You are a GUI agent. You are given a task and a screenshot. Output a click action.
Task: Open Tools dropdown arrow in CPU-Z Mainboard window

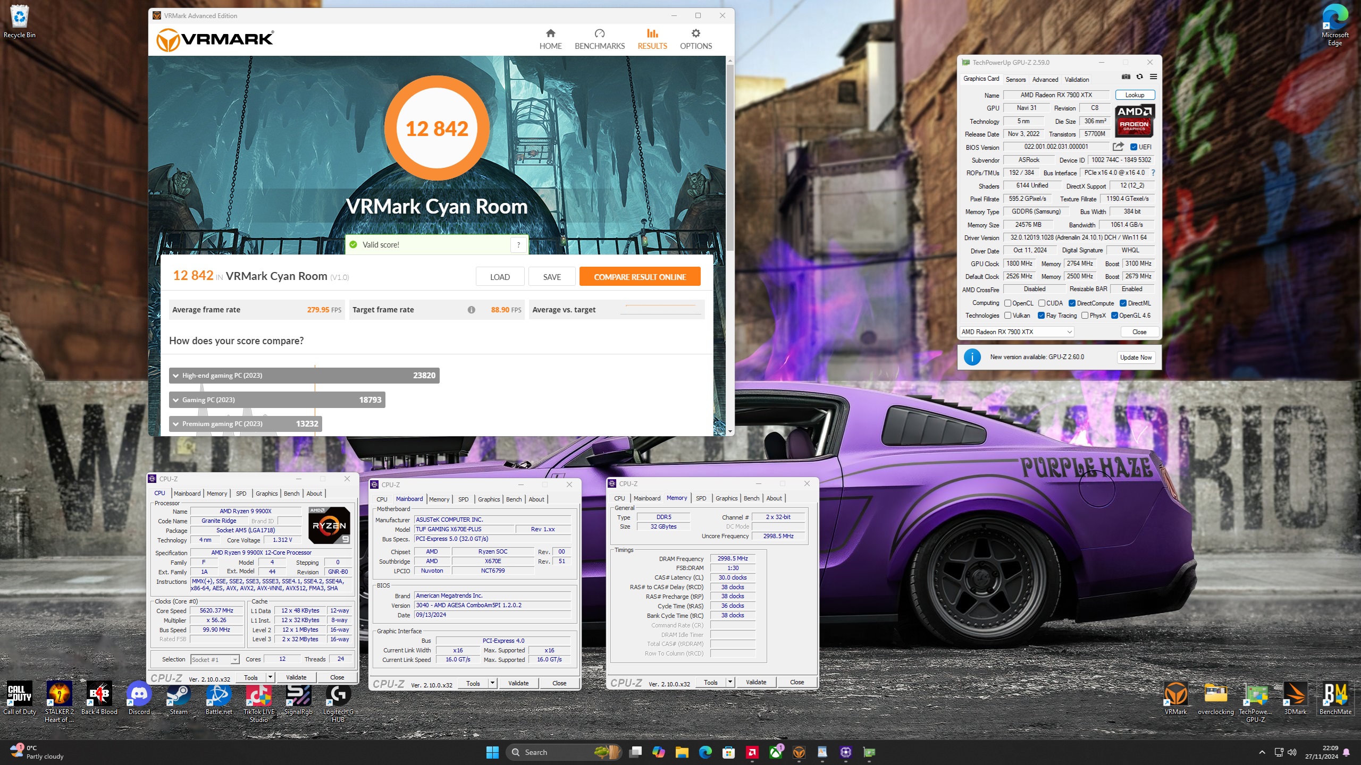tap(492, 683)
